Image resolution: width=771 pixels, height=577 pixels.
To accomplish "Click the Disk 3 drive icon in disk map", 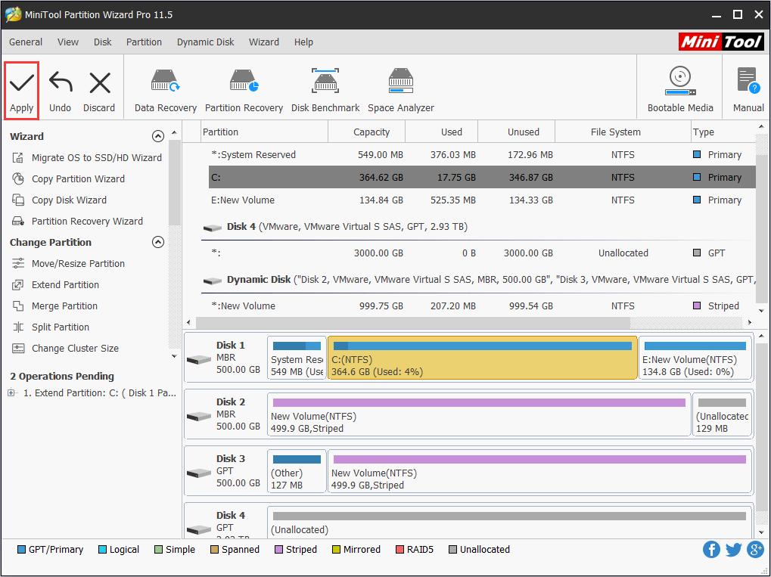I will tap(199, 473).
